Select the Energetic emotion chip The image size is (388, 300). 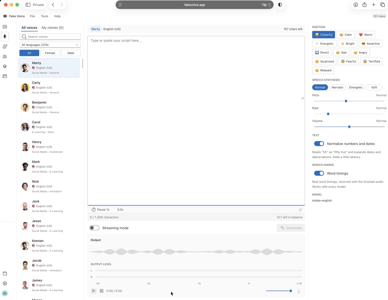click(x=324, y=44)
